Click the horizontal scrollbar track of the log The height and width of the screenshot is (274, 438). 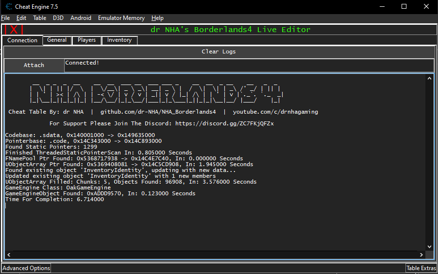[x=215, y=255]
